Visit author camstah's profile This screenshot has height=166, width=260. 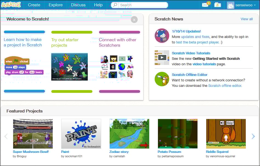point(119,156)
